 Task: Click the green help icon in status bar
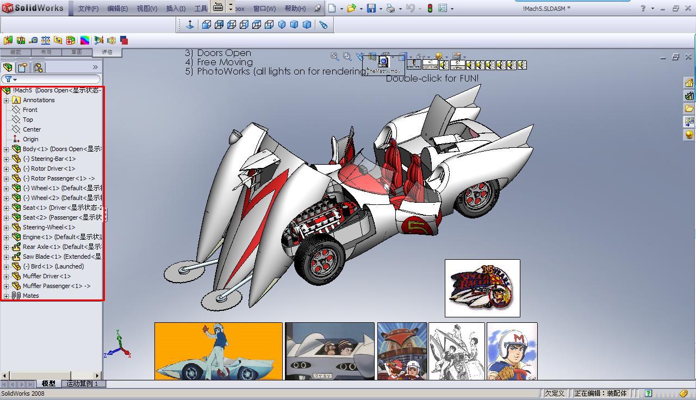click(x=649, y=393)
